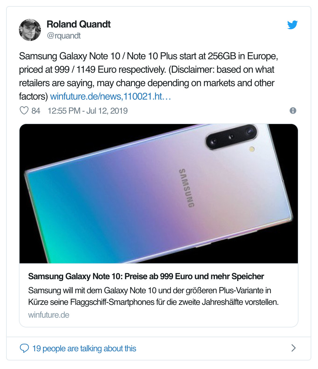The image size is (318, 369).
Task: Click 19 people are talking about this
Action: click(x=85, y=348)
